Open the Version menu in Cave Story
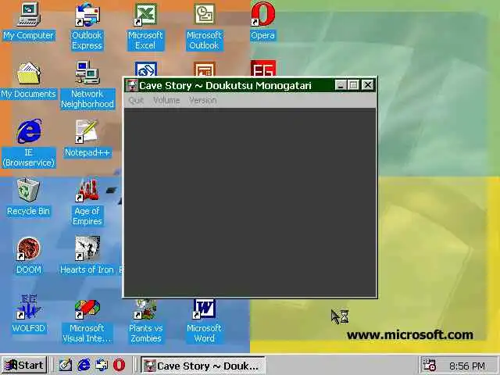Screen dimensions: 500x375 click(203, 101)
